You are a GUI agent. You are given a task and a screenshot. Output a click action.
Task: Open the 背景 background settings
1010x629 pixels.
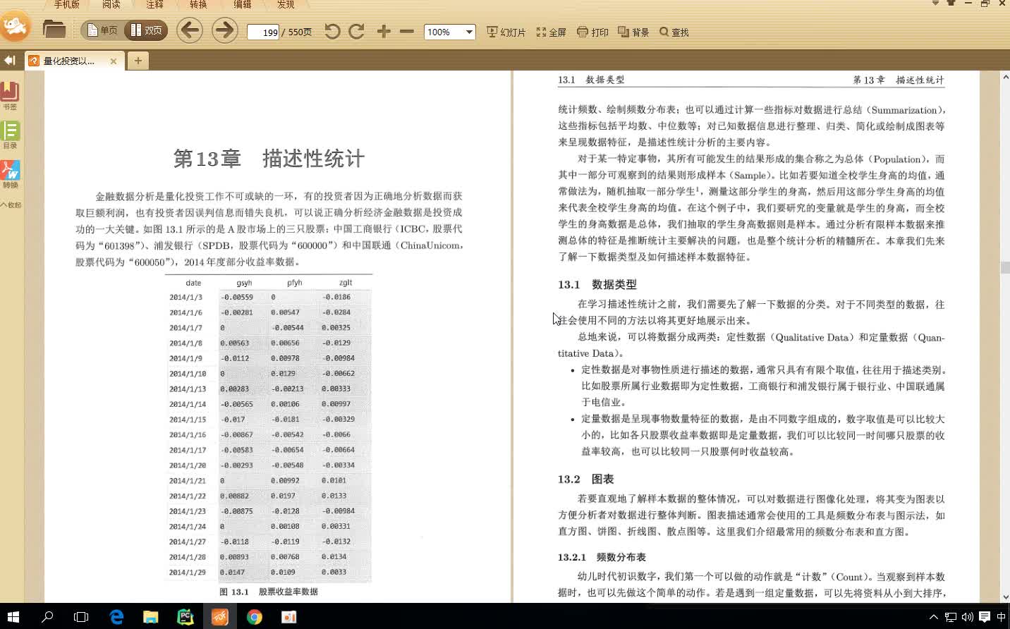click(633, 32)
